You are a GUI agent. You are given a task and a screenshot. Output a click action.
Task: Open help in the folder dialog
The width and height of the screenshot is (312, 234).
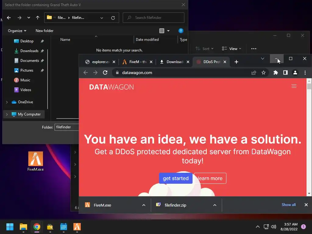pyautogui.click(x=181, y=31)
